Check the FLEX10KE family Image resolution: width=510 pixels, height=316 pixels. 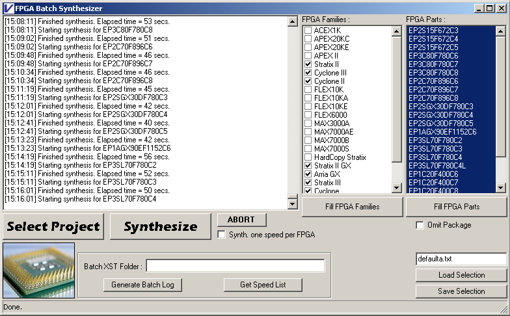[x=308, y=107]
